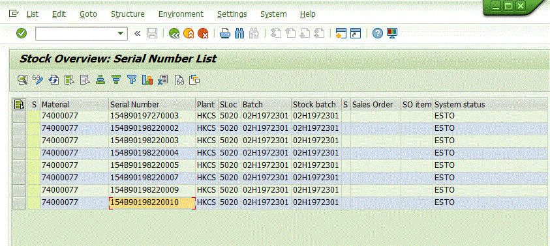Click the Sales Order column header
The image size is (550, 246).
click(x=376, y=105)
